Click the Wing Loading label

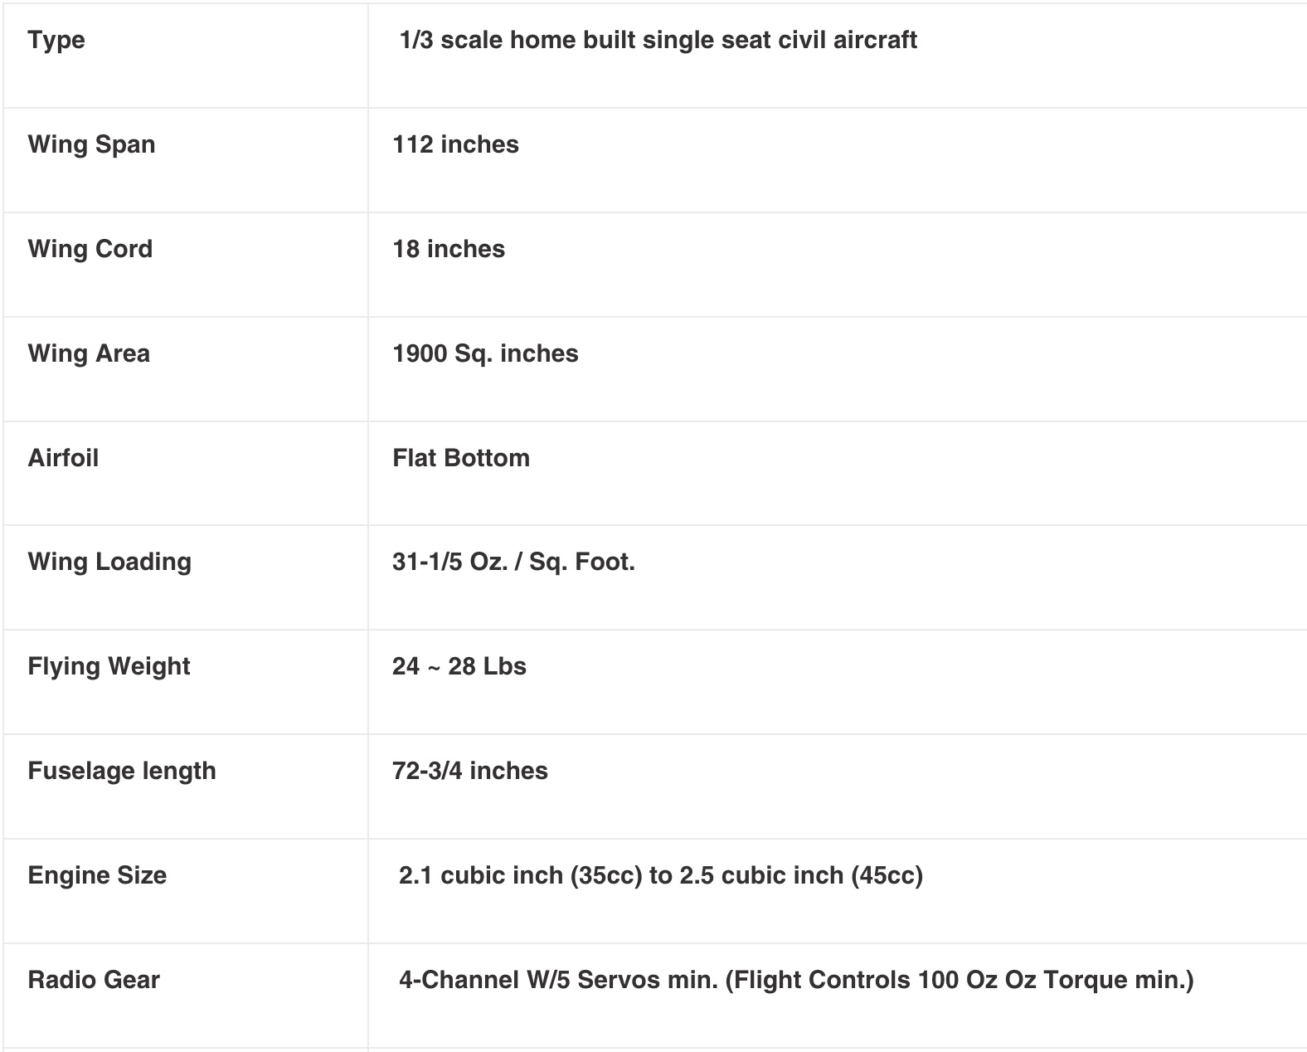coord(109,562)
